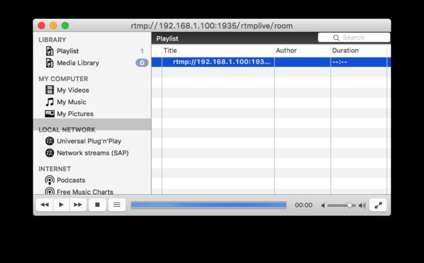Click the blue playback progress bar
Image resolution: width=424 pixels, height=263 pixels.
[209, 205]
